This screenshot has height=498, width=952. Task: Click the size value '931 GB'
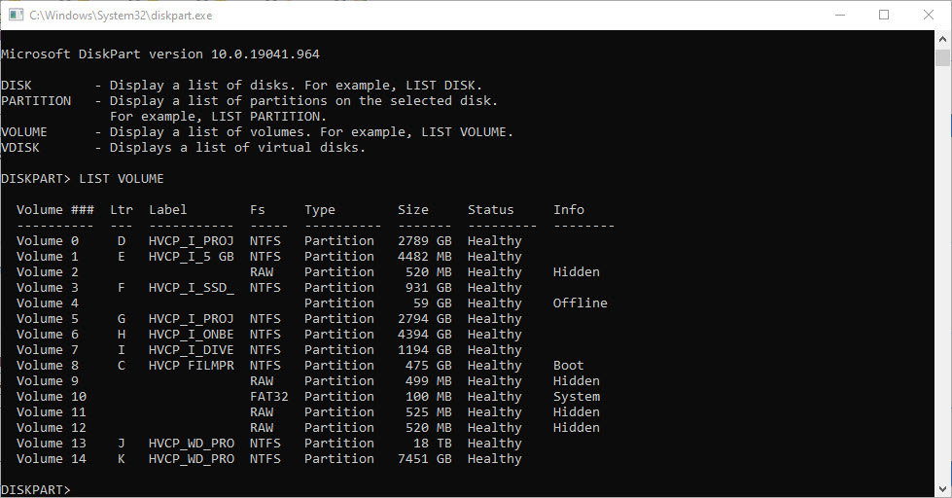[x=429, y=287]
